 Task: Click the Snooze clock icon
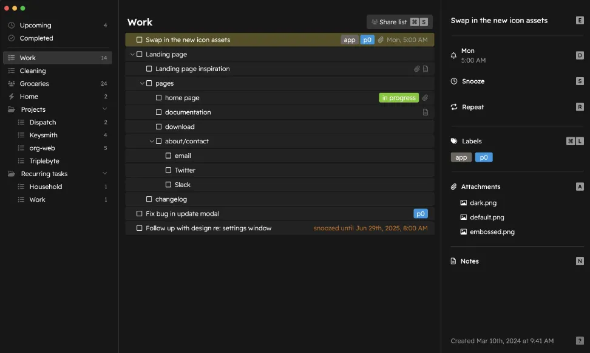tap(453, 81)
